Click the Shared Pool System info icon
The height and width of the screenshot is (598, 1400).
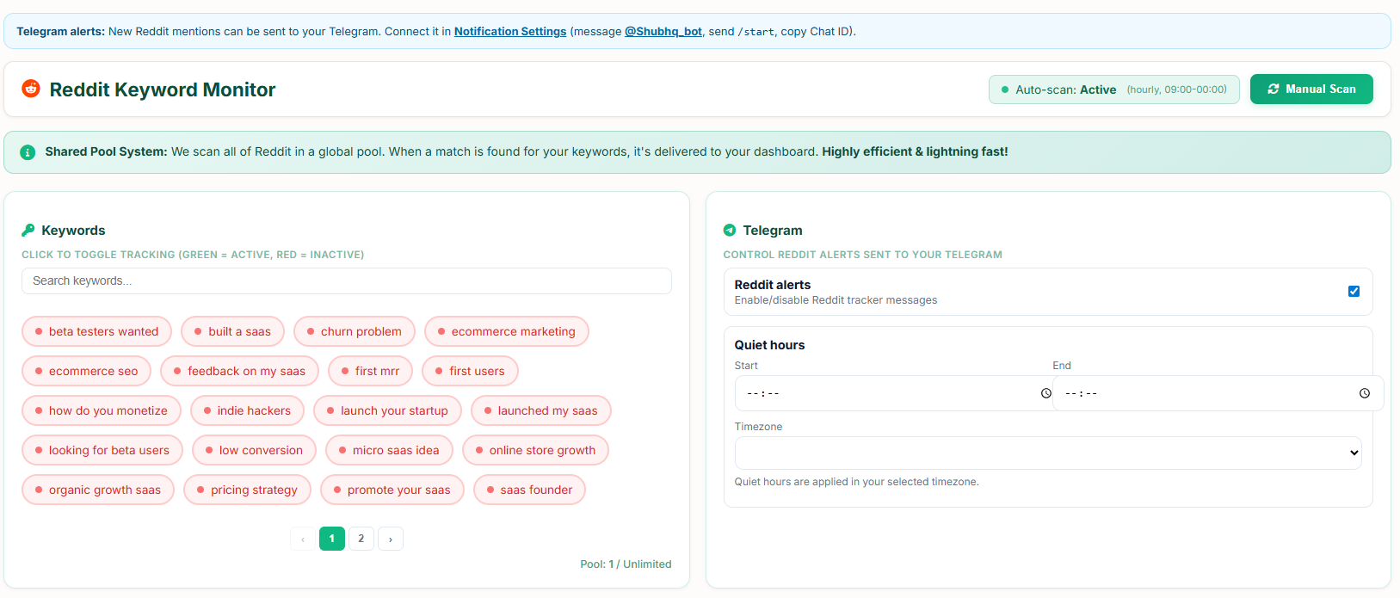(x=28, y=152)
